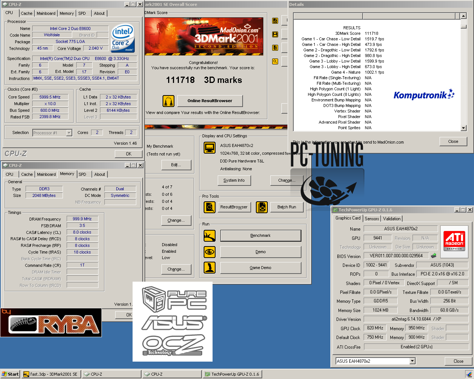The image size is (474, 379).
Task: Click the Memory Type GDDR5 field in GPU-Z
Action: point(381,301)
